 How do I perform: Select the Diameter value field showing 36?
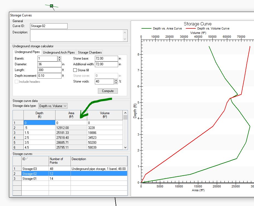(x=49, y=64)
